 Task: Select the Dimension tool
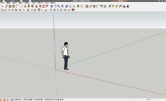click(113, 6)
